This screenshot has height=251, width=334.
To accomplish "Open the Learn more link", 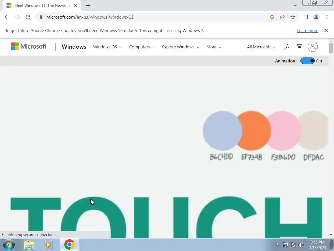I will tap(308, 30).
